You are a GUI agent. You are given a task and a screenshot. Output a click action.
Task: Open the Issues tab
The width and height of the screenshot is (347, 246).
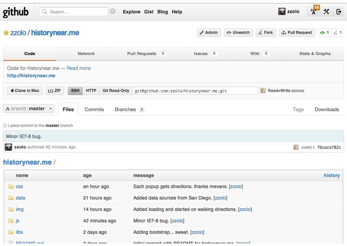pyautogui.click(x=206, y=54)
